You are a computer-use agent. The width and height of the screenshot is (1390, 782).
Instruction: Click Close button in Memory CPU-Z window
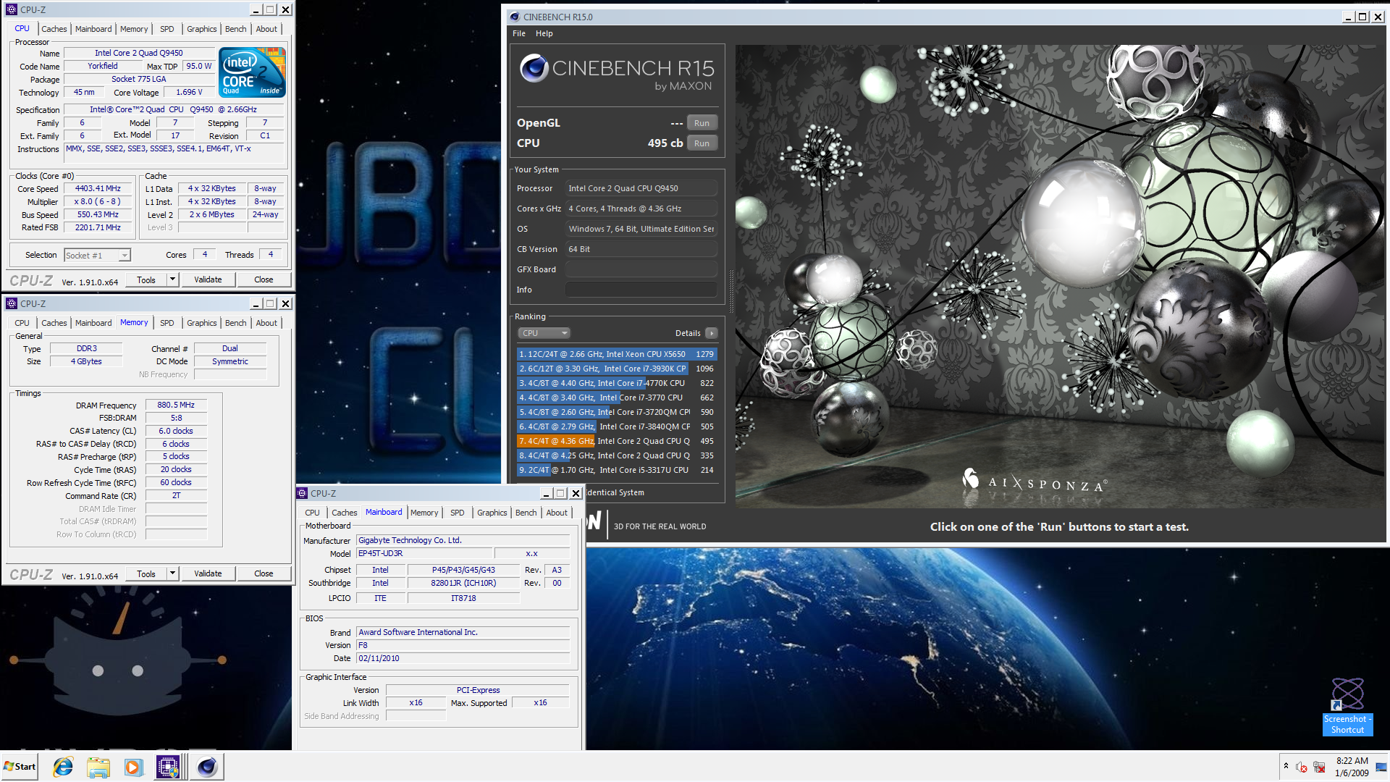click(x=264, y=573)
